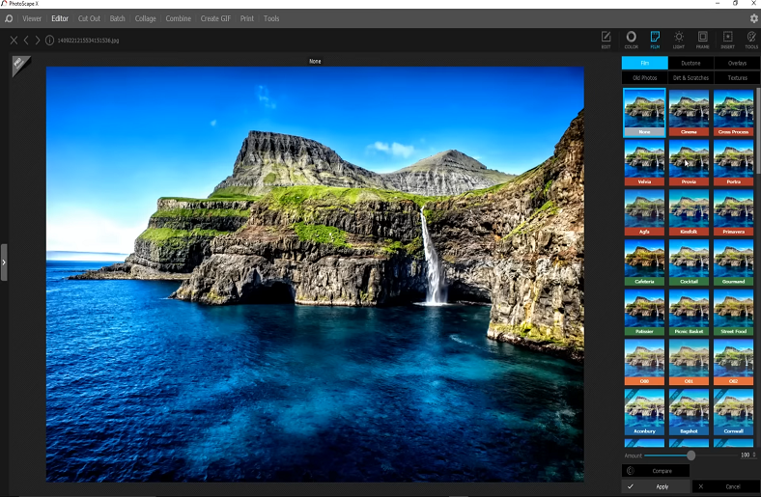Apply the Primavera film preset
The height and width of the screenshot is (497, 761).
tap(733, 212)
